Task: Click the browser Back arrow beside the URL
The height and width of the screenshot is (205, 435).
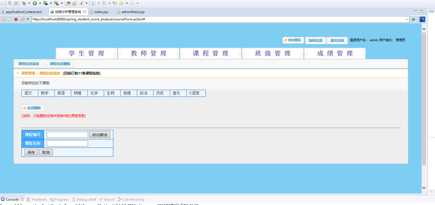Action: pyautogui.click(x=4, y=19)
